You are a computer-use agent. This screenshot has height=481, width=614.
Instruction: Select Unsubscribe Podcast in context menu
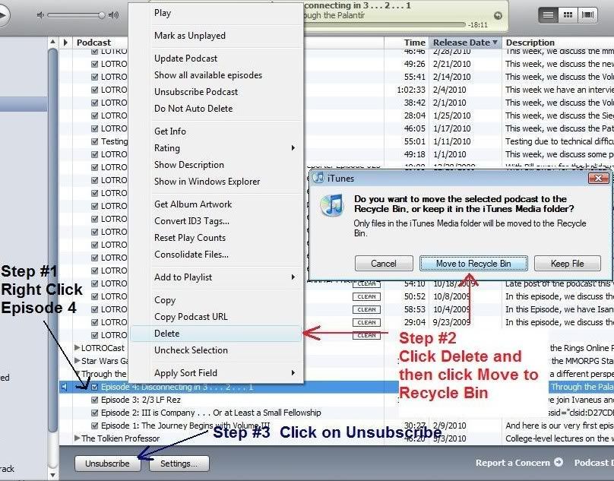[196, 92]
